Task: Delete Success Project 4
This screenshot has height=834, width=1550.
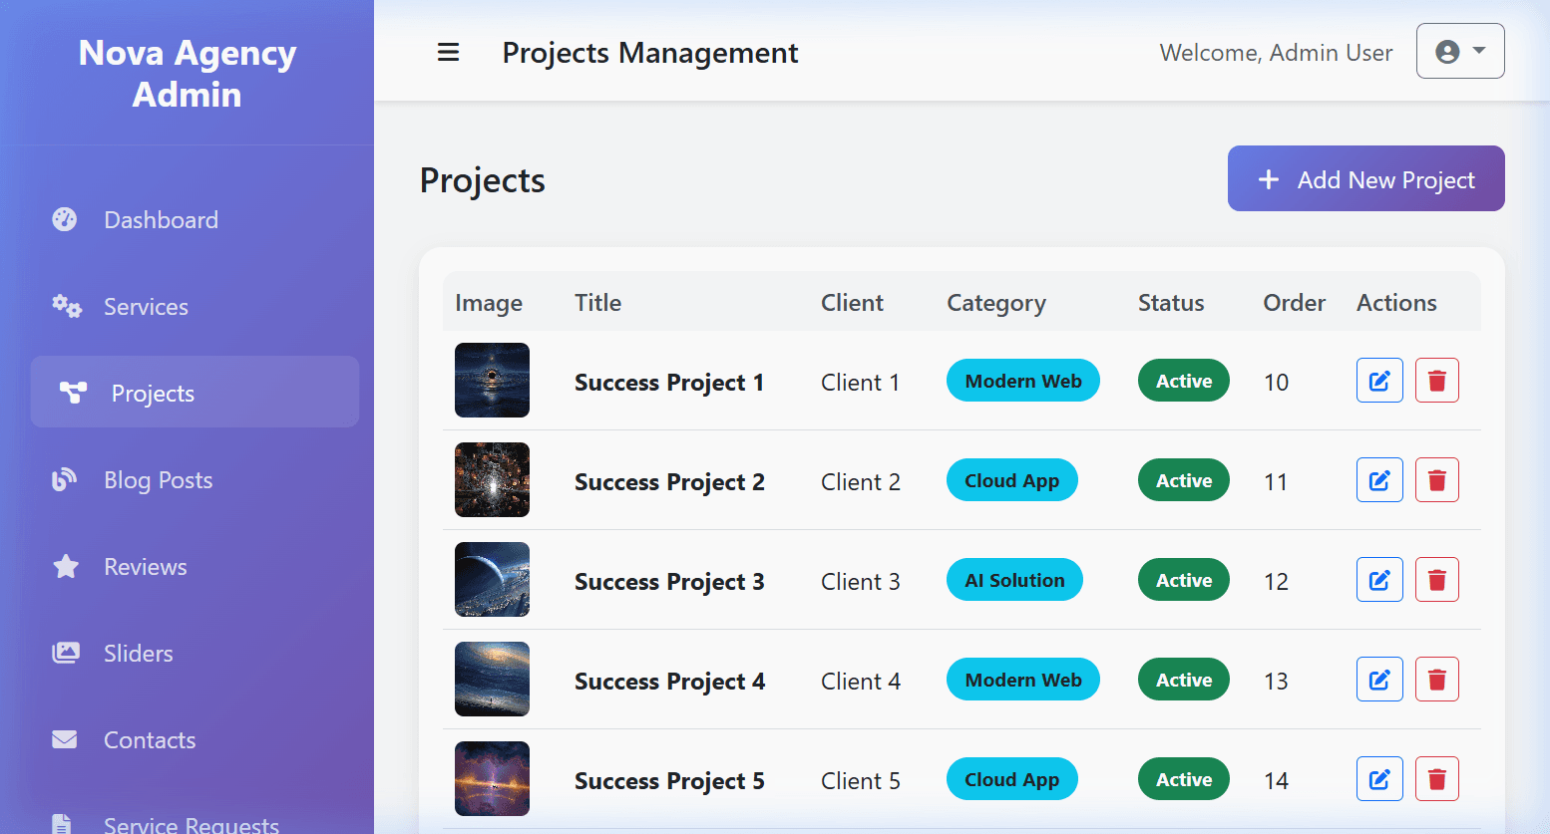Action: 1437,680
